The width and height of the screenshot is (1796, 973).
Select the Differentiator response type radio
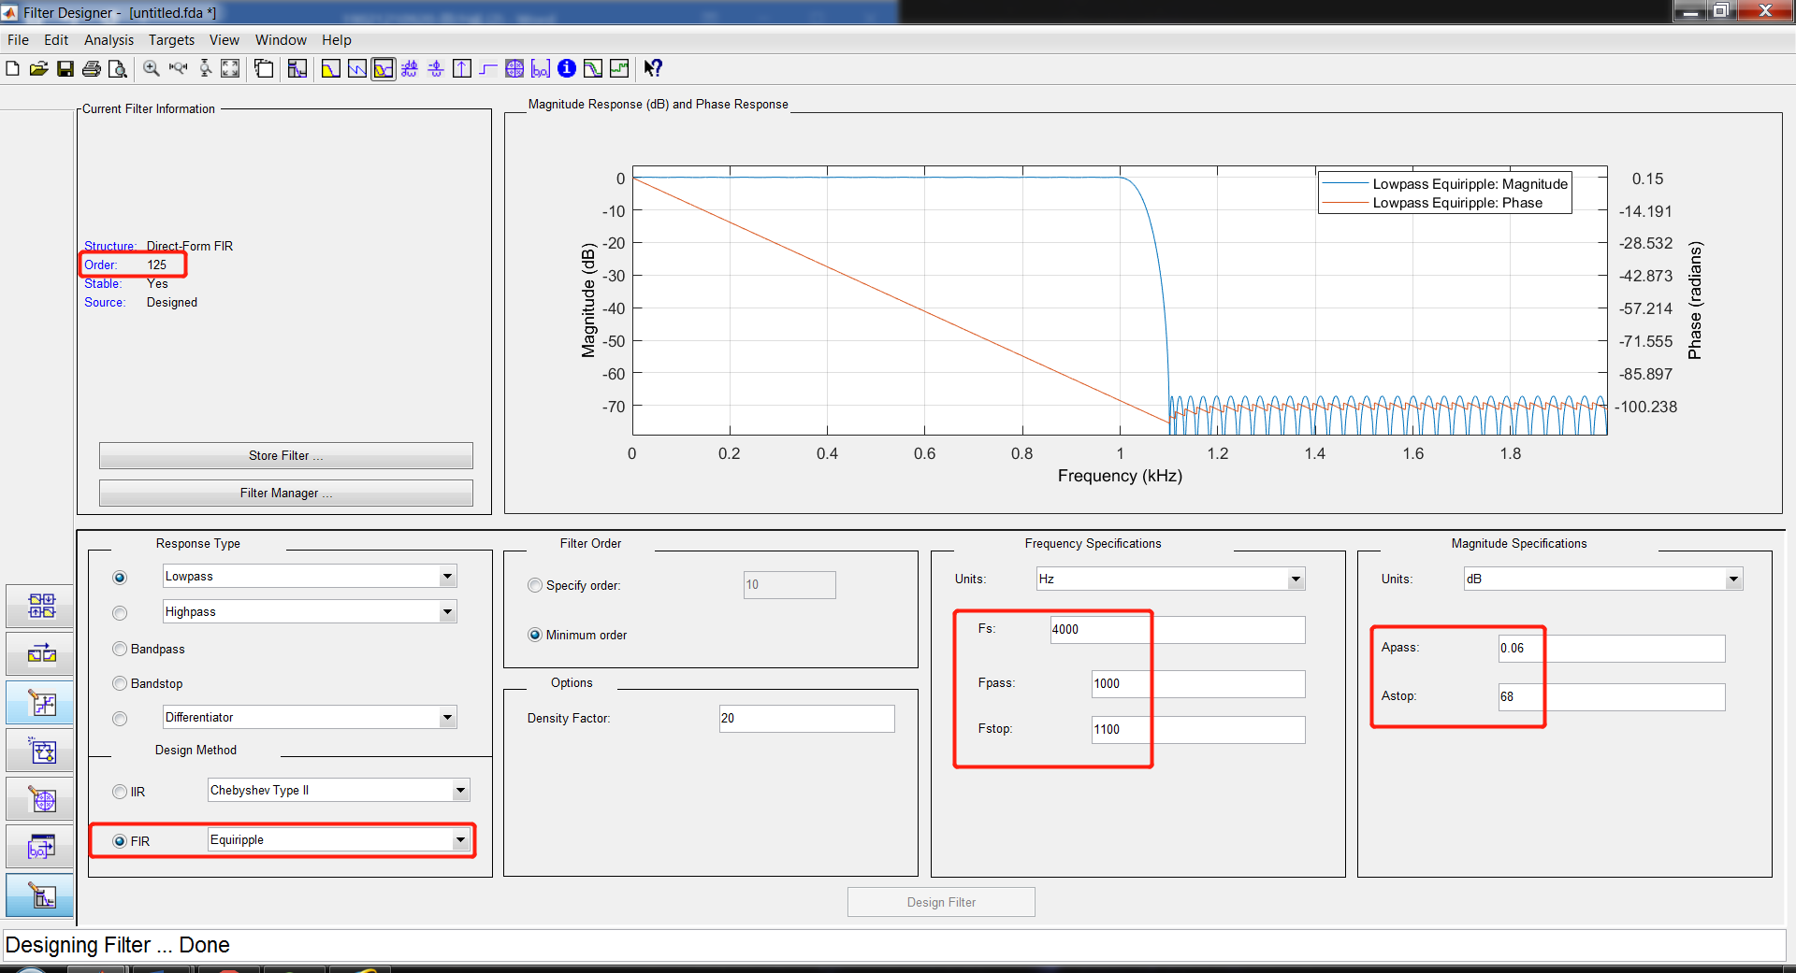[x=120, y=719]
